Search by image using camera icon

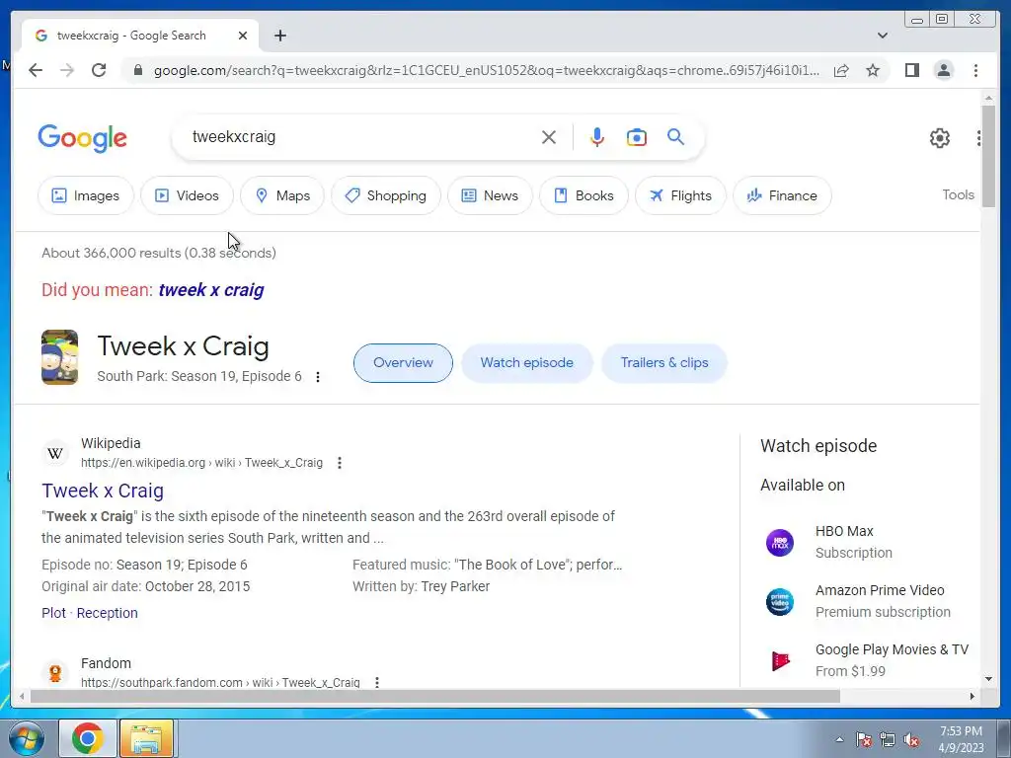click(x=637, y=137)
